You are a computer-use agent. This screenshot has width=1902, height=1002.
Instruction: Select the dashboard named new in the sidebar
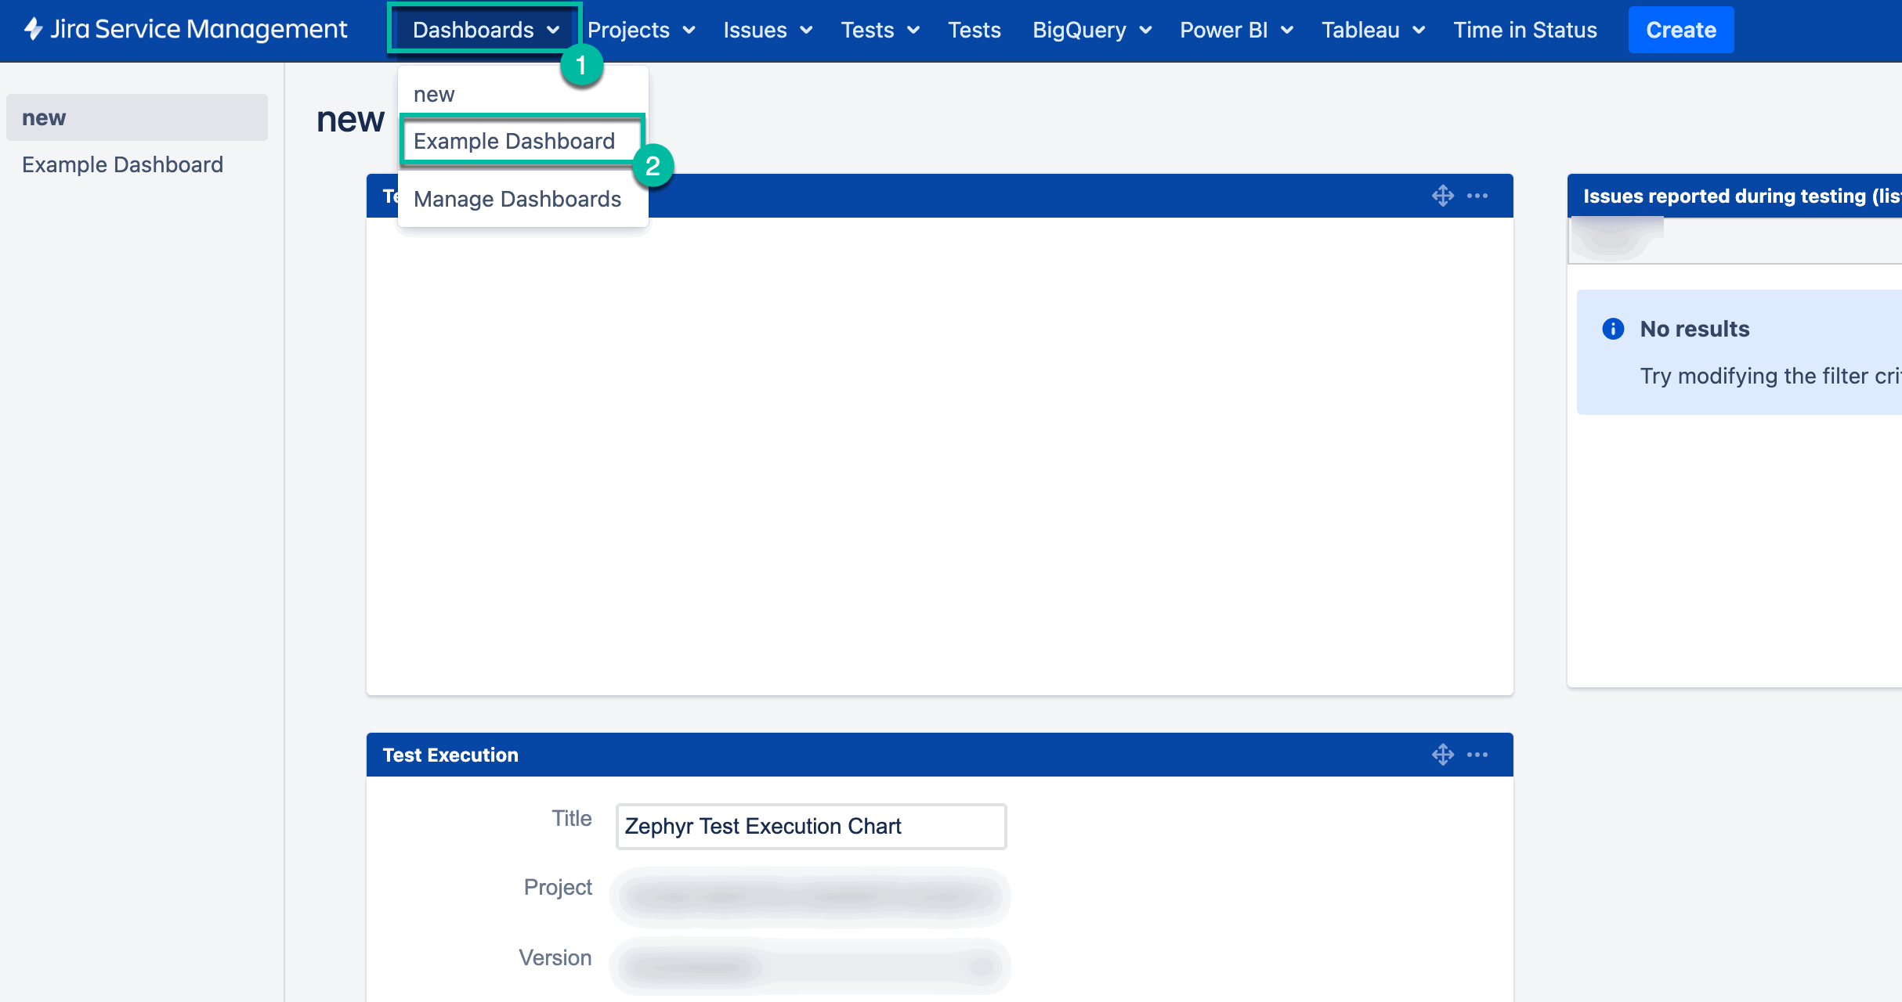click(x=45, y=117)
